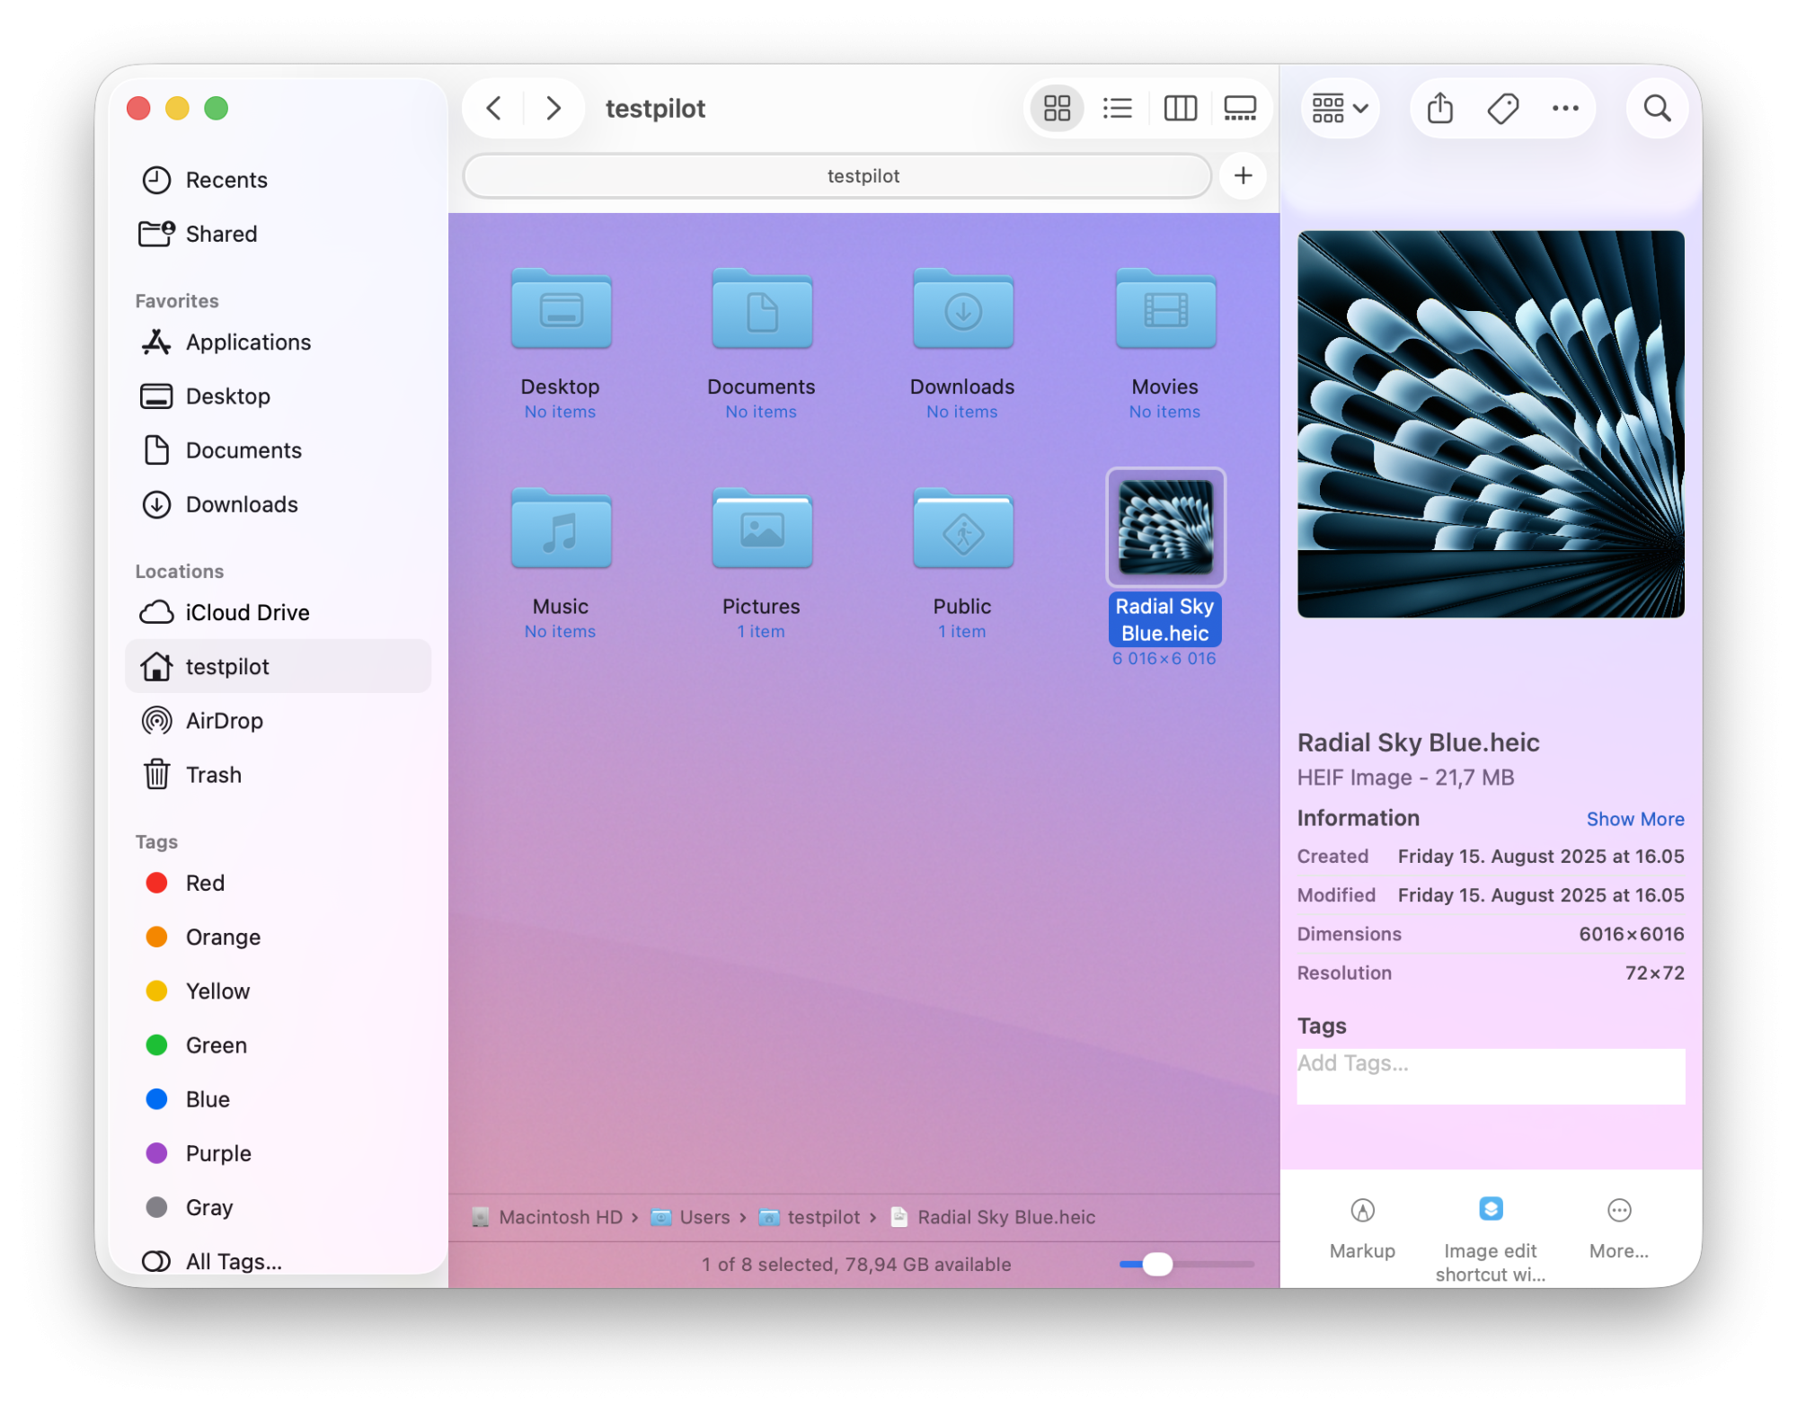Go back with the left chevron
Viewport: 1797px width, 1413px height.
[x=494, y=109]
